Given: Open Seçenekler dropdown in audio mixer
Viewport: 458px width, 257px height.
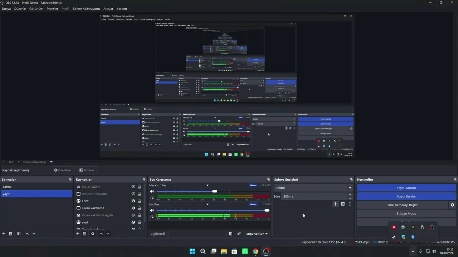Looking at the screenshot, I should pyautogui.click(x=257, y=234).
